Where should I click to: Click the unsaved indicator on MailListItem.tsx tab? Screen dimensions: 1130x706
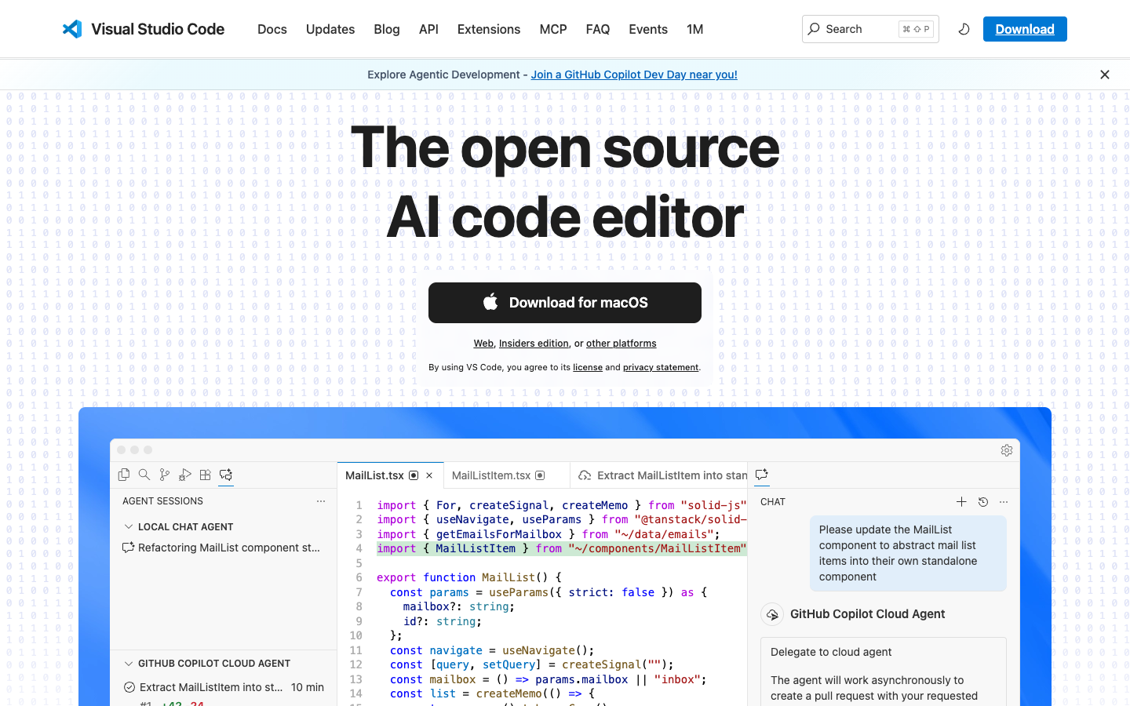pyautogui.click(x=540, y=475)
